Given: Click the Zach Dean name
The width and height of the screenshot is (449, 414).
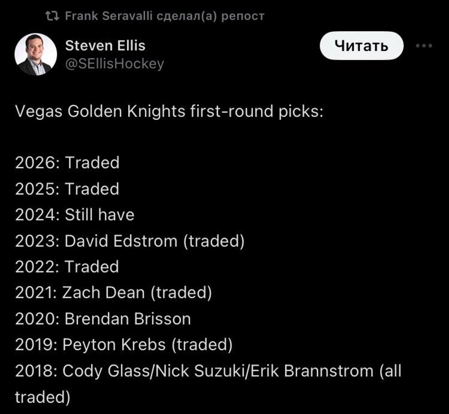Looking at the screenshot, I should pos(103,292).
